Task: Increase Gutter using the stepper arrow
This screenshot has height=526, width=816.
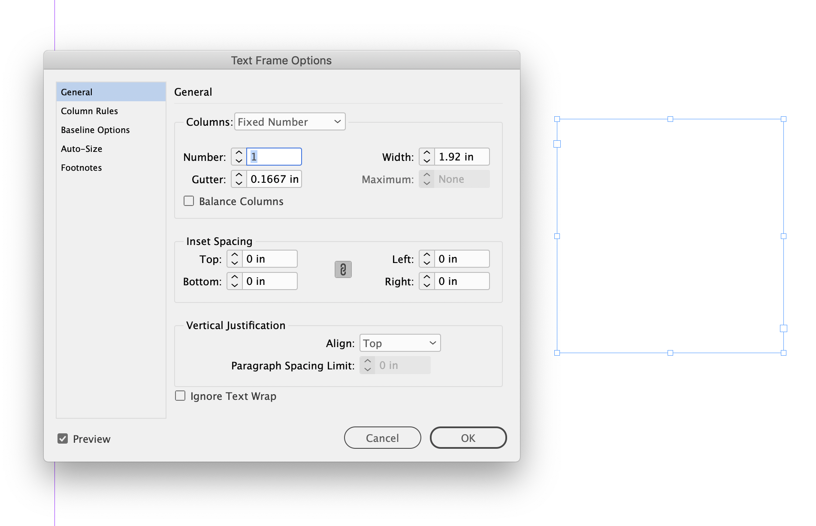Action: coord(239,175)
